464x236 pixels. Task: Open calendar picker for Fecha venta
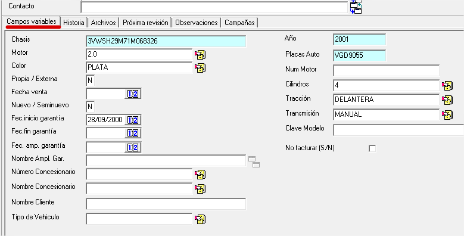coord(133,94)
